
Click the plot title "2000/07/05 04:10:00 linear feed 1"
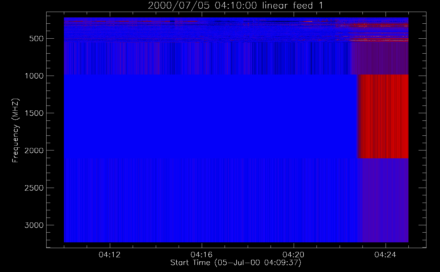pos(236,5)
